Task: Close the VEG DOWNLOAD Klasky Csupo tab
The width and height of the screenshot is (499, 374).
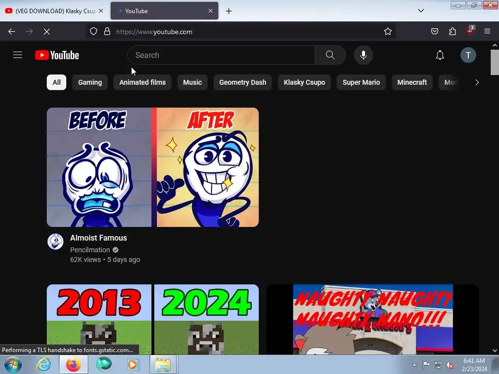Action: (x=101, y=11)
